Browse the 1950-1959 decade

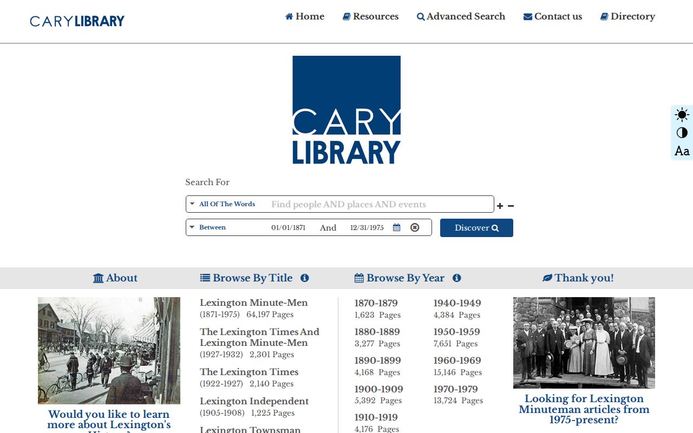click(x=457, y=332)
